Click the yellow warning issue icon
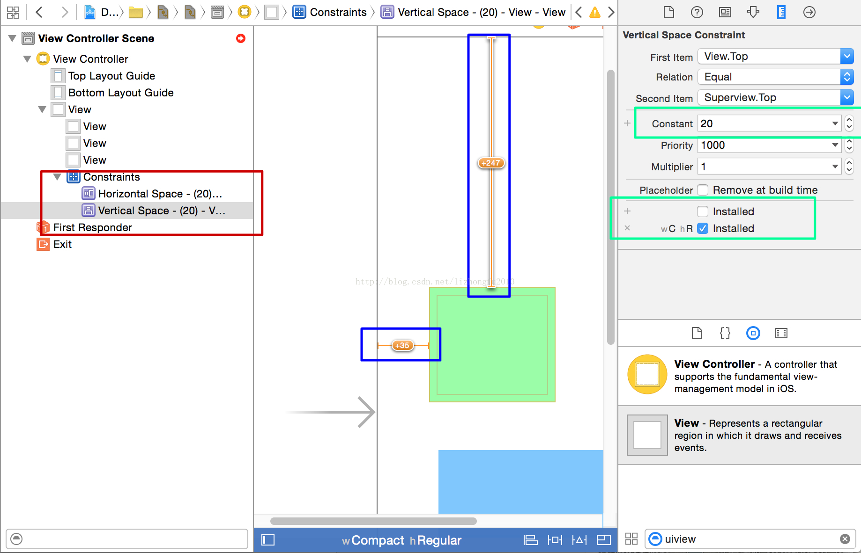Viewport: 861px width, 553px height. click(x=595, y=13)
